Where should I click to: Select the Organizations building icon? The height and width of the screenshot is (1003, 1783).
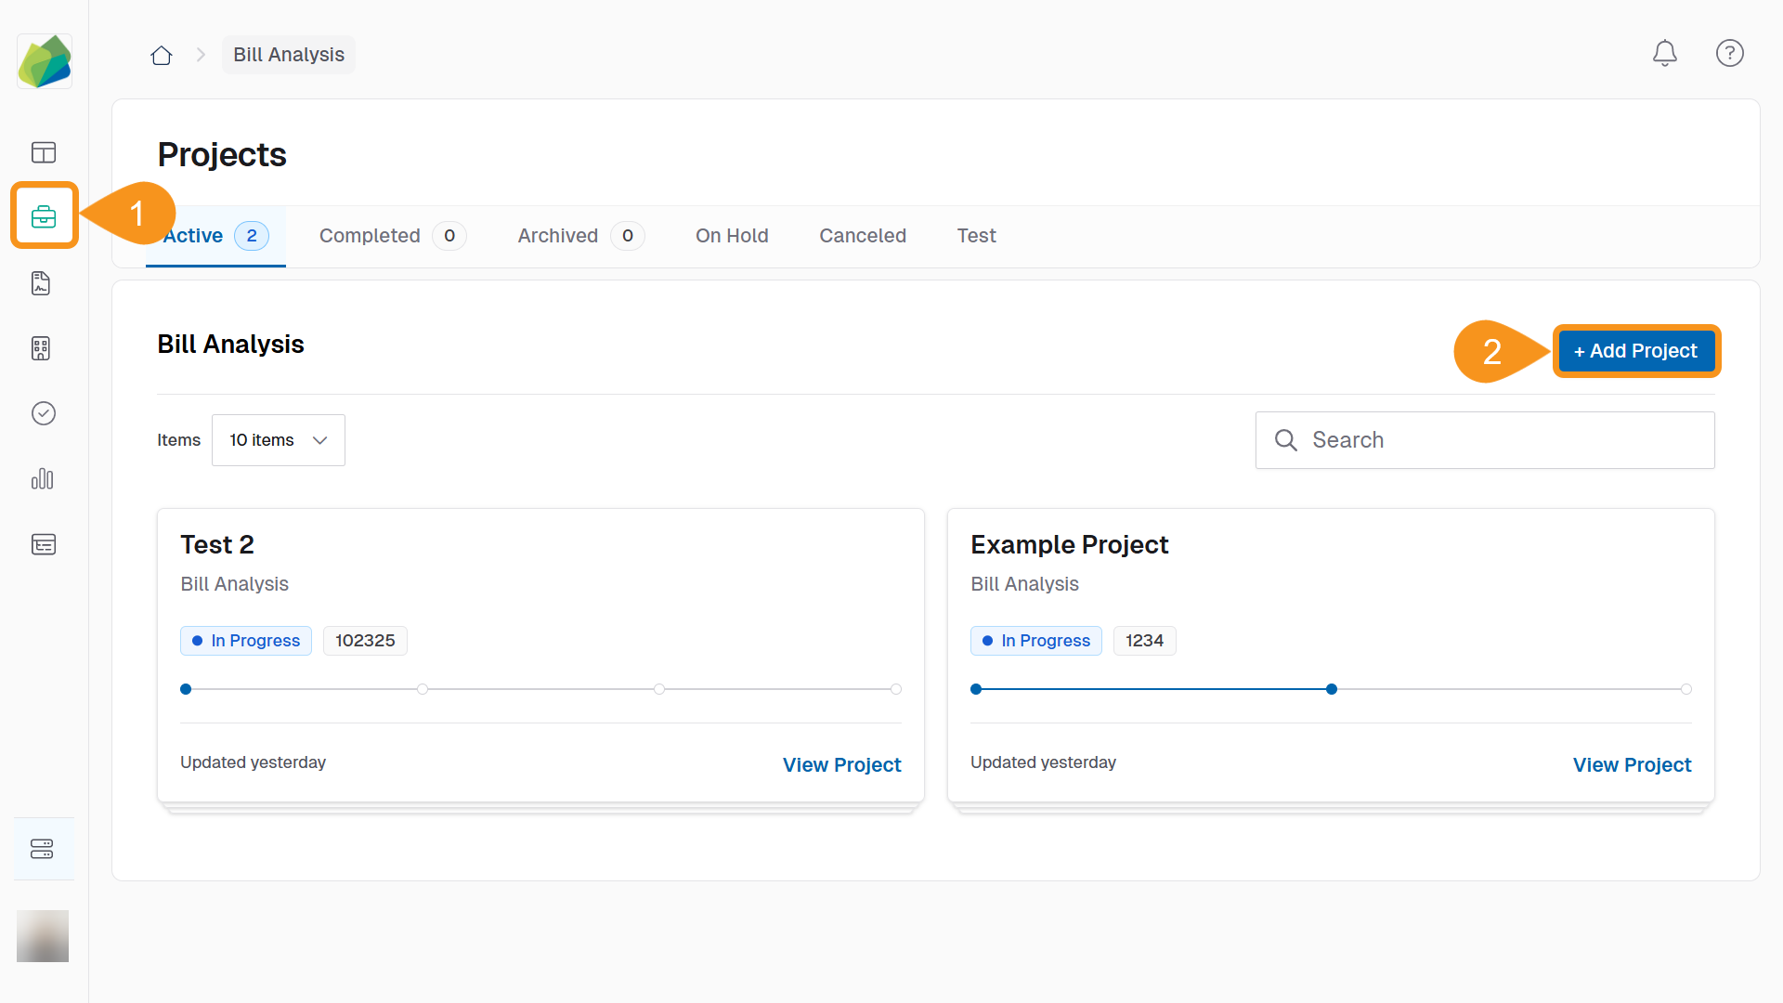coord(41,348)
